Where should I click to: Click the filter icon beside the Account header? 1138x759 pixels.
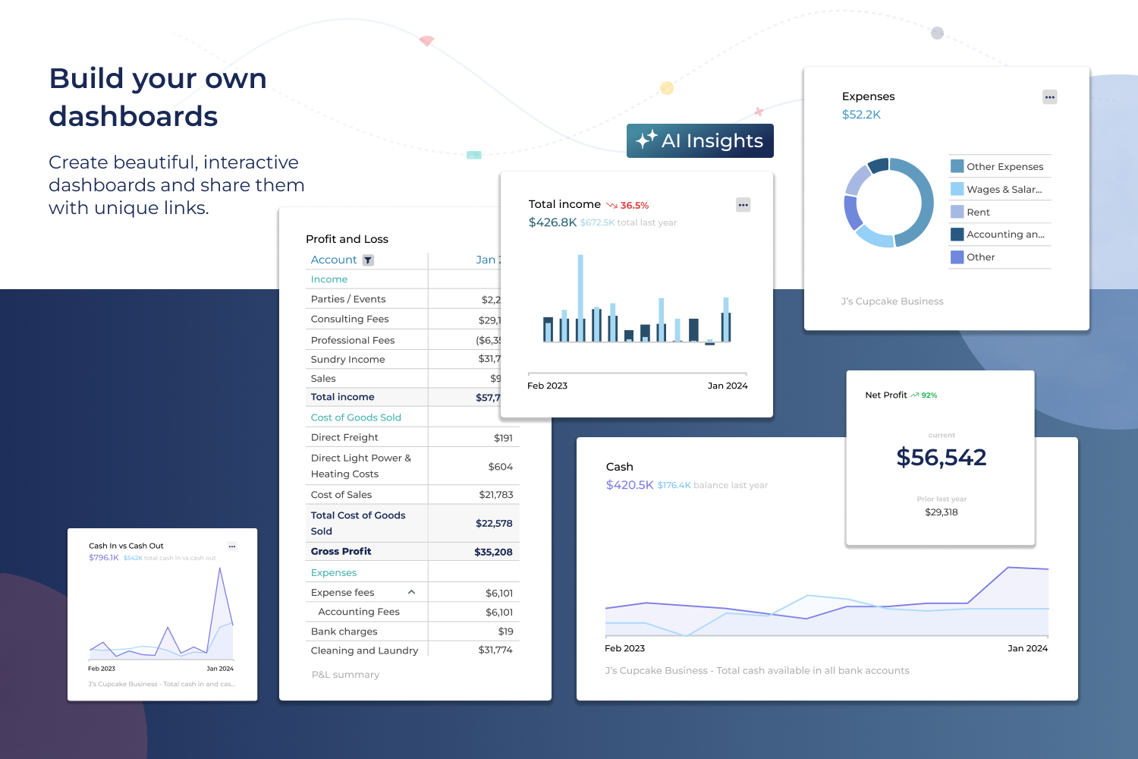(x=368, y=260)
